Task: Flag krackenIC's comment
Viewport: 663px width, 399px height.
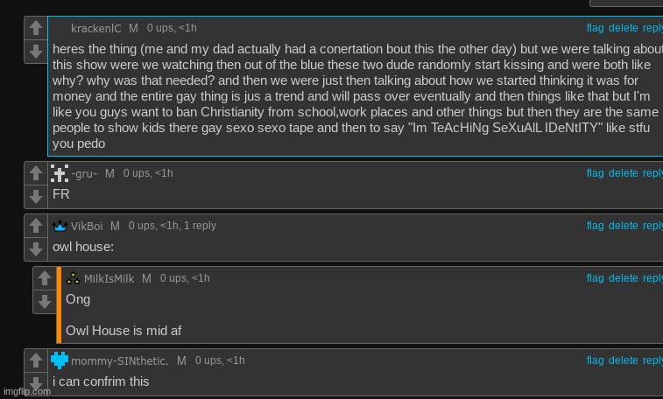Action: 595,28
